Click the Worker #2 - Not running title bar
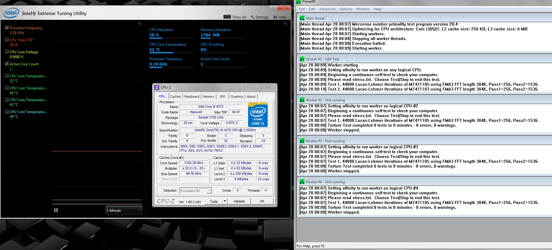The image size is (552, 250). pos(424,100)
